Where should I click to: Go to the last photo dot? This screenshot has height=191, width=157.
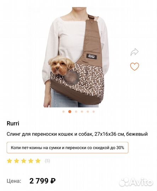[94, 111]
